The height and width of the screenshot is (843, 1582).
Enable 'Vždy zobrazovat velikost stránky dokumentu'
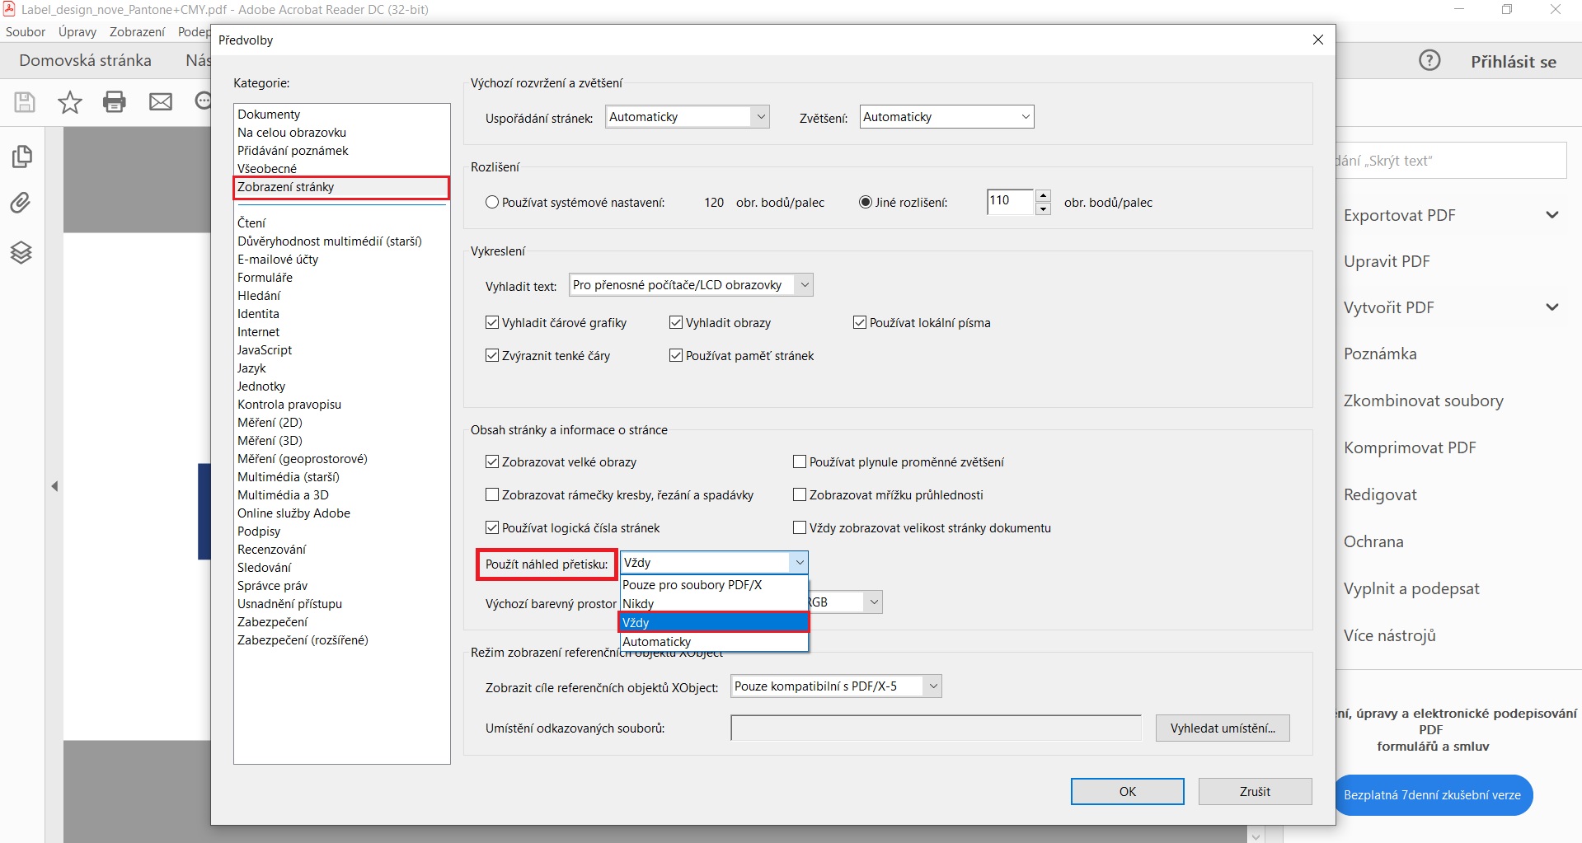tap(799, 527)
